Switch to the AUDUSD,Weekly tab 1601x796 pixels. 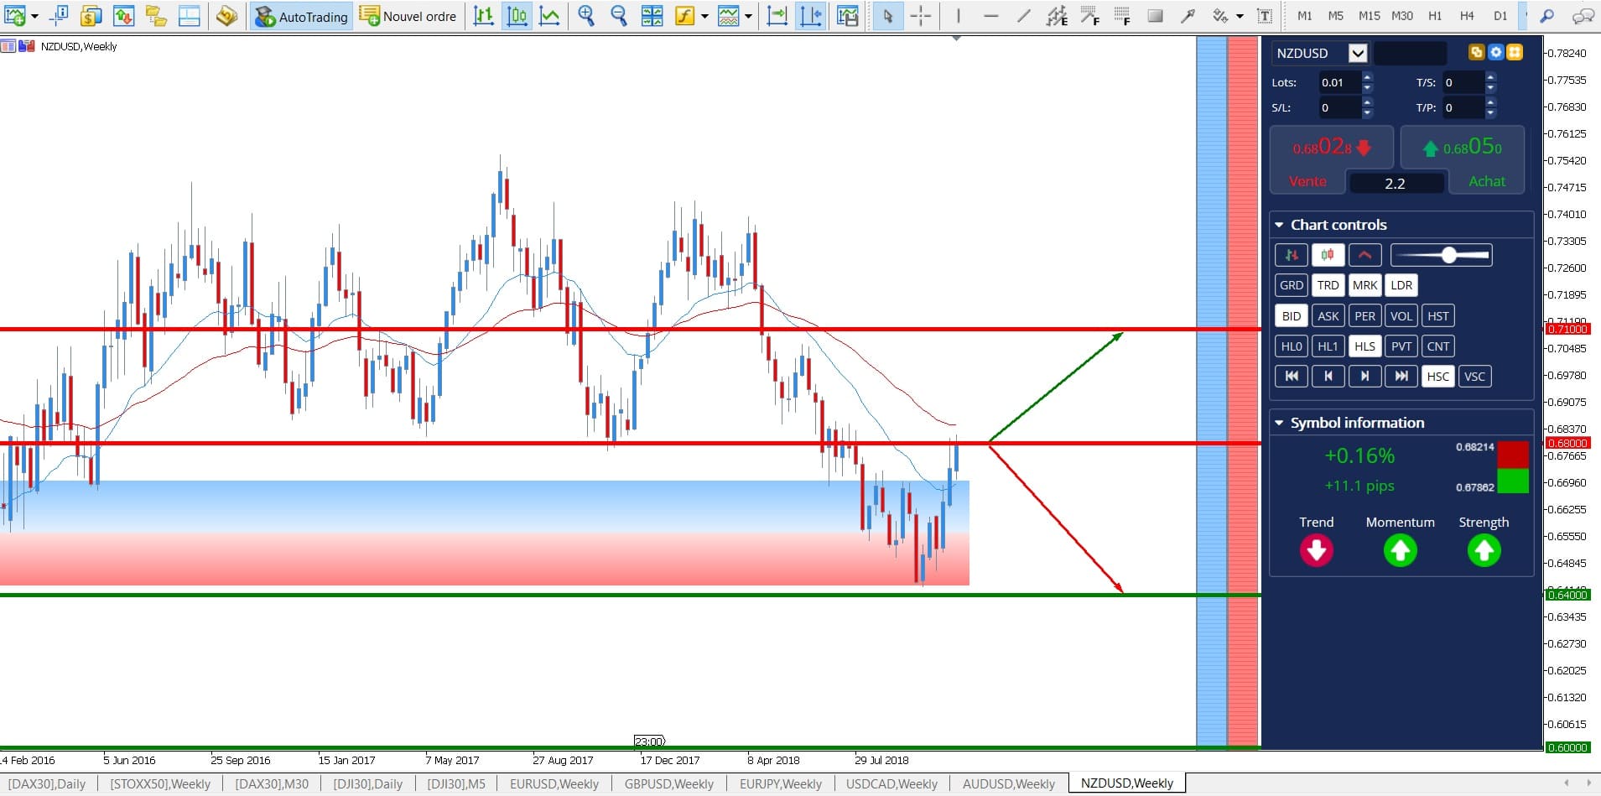tap(1009, 783)
